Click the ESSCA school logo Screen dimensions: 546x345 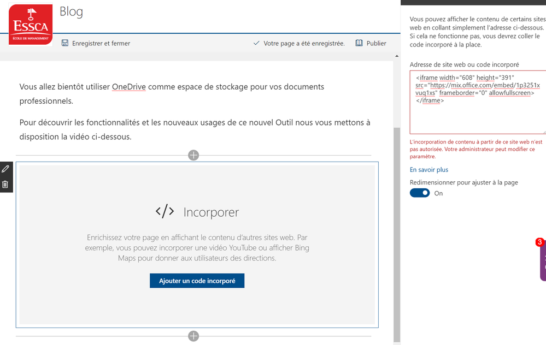31,25
